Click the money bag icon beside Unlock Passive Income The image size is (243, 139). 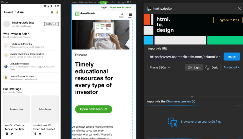6,77
